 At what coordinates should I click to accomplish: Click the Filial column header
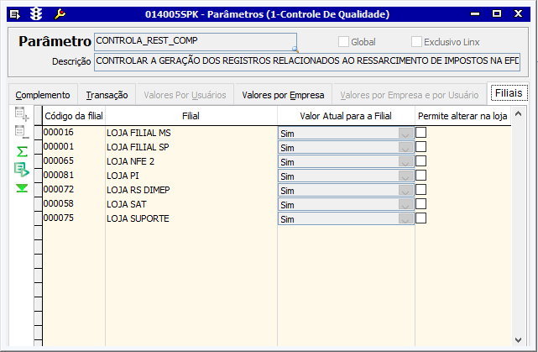point(191,115)
